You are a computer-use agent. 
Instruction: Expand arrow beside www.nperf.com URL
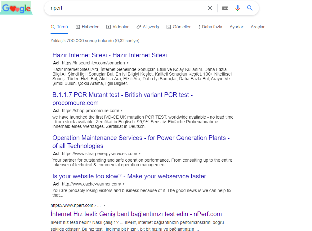(x=105, y=206)
